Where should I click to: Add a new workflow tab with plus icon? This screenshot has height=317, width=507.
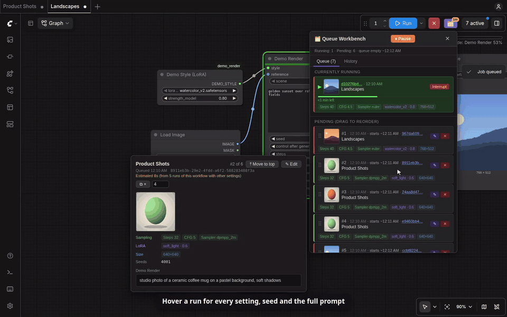[97, 6]
